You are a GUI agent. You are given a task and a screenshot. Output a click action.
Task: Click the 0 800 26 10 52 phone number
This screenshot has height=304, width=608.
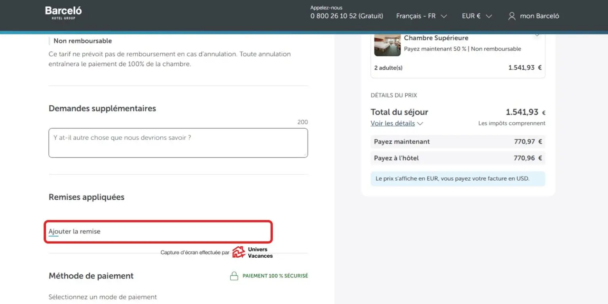[x=347, y=16]
